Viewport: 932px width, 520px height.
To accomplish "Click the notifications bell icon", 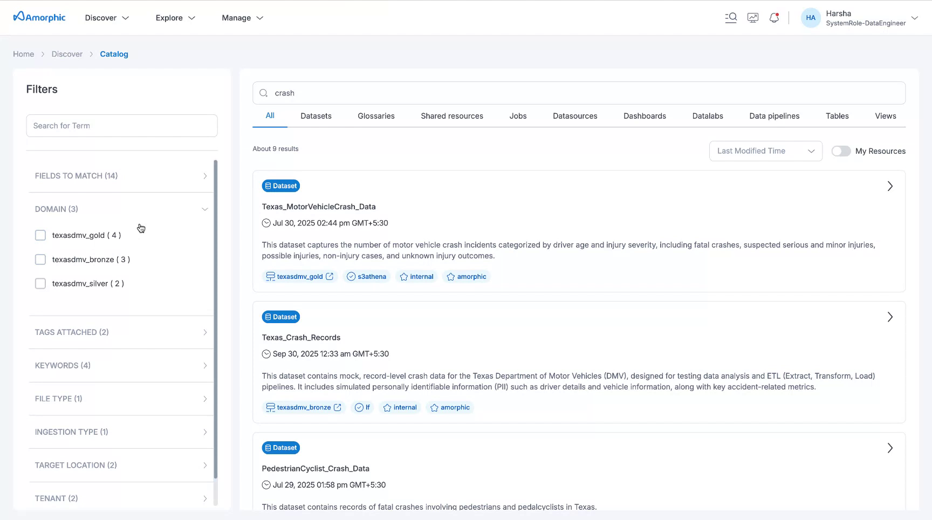I will (x=774, y=17).
